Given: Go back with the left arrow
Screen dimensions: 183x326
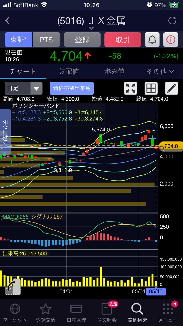Looking at the screenshot, I should pyautogui.click(x=8, y=21).
